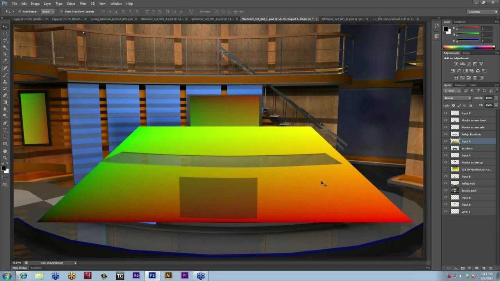
Task: Select the Crop tool
Action: click(x=5, y=54)
